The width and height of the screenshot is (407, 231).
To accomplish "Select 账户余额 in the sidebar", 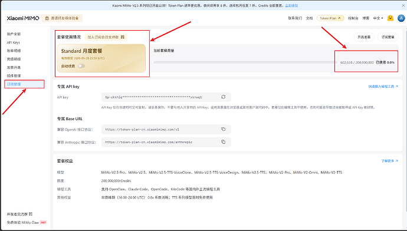I will (x=14, y=34).
